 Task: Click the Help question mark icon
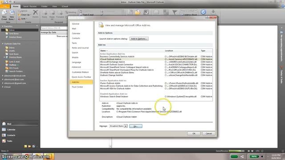click(283, 6)
